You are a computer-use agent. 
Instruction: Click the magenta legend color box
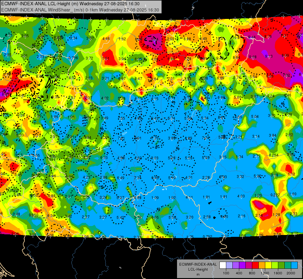[x=249, y=265]
